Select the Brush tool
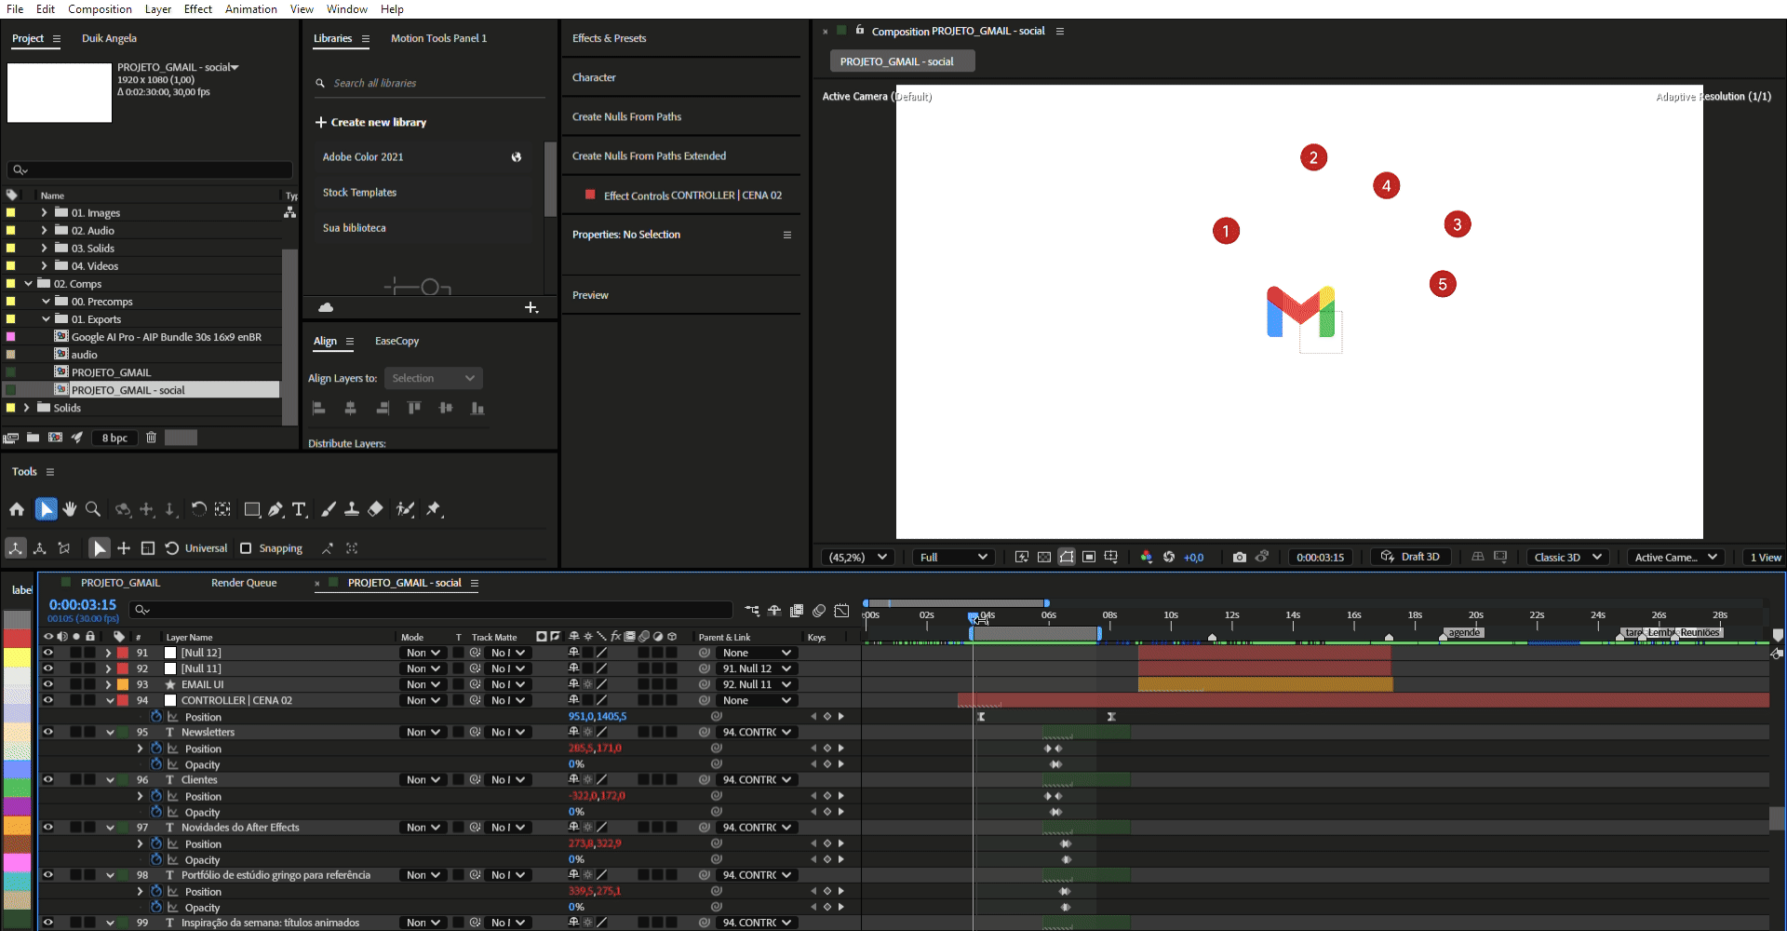Screen dimensions: 1787x931 (x=329, y=509)
